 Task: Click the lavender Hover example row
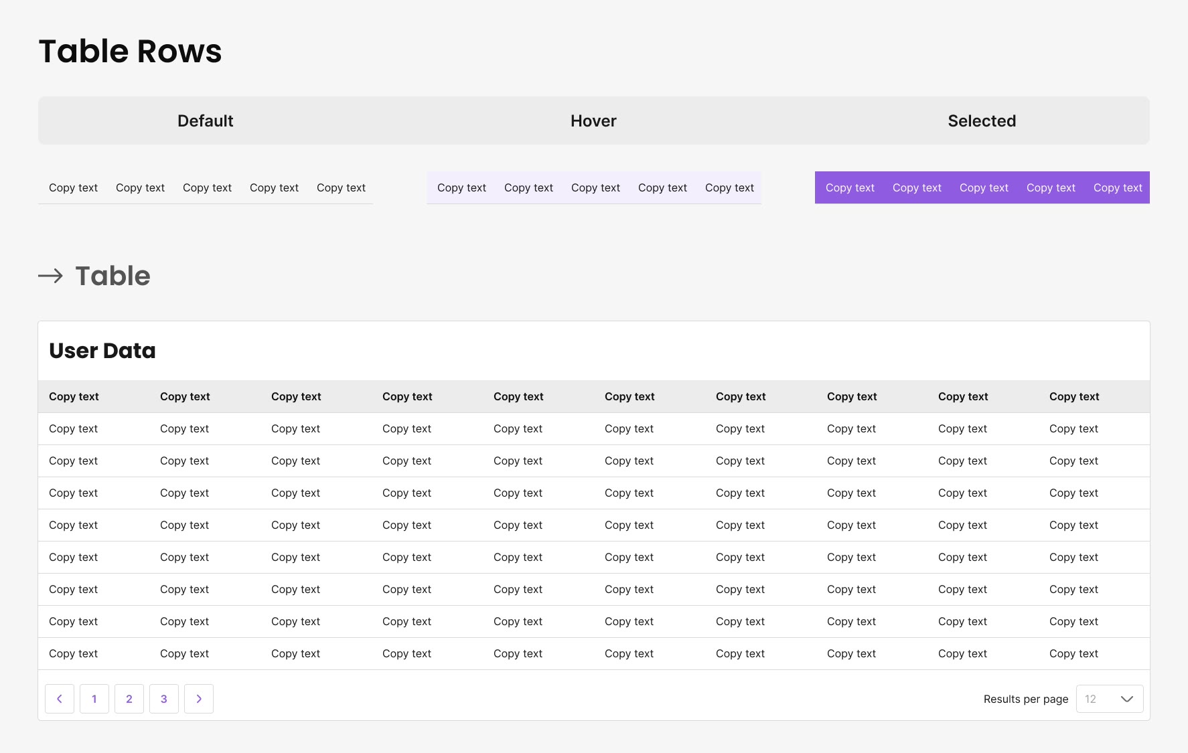[x=594, y=187]
